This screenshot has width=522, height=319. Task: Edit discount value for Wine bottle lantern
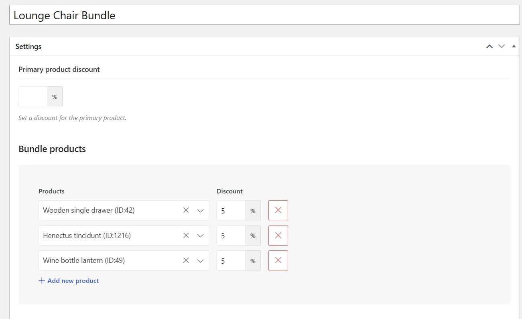click(231, 260)
